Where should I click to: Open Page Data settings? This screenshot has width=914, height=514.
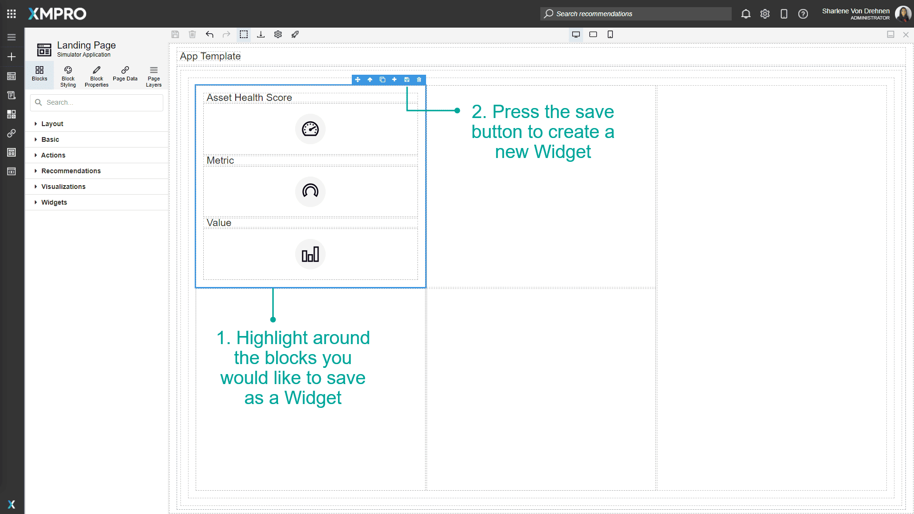coord(125,76)
